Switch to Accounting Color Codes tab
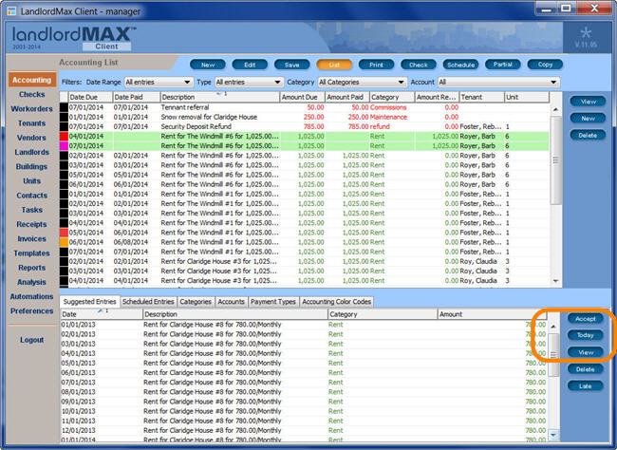 click(336, 302)
